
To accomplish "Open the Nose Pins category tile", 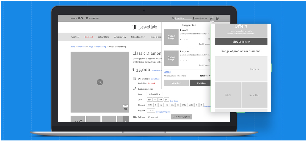I will coord(254,95).
